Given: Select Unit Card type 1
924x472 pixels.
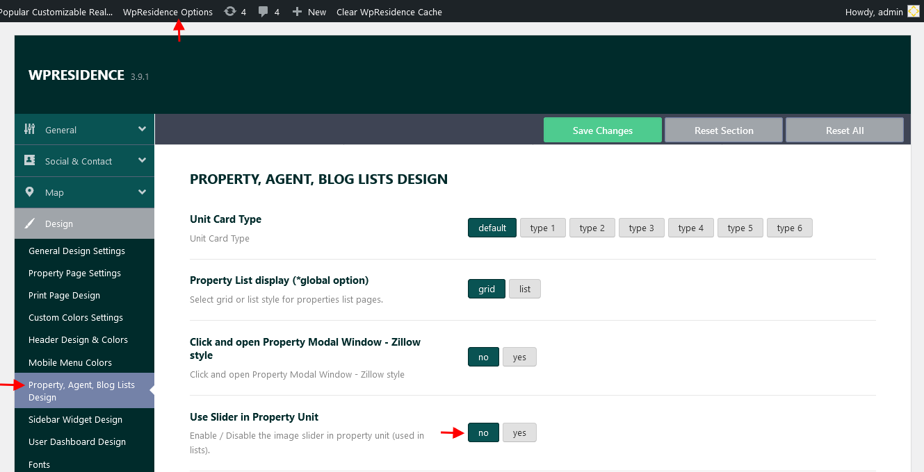Looking at the screenshot, I should (543, 228).
